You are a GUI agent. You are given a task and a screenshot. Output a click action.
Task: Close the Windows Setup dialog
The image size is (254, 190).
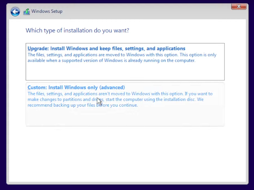239,6
